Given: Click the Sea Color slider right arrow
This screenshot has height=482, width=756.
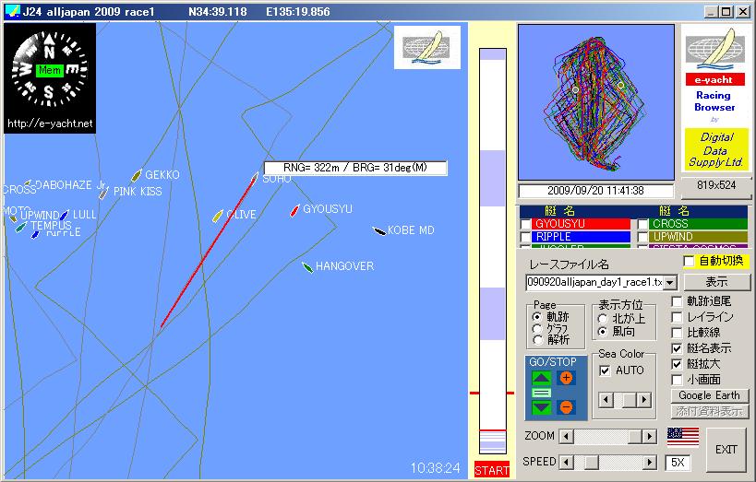Looking at the screenshot, I should (x=644, y=400).
